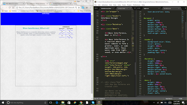Click the left pane's next-tab arrow
187x105 pixels.
(97, 8)
